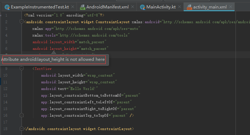Click line number 5 in the gutter
This screenshot has height=135, width=250.
coord(6,42)
